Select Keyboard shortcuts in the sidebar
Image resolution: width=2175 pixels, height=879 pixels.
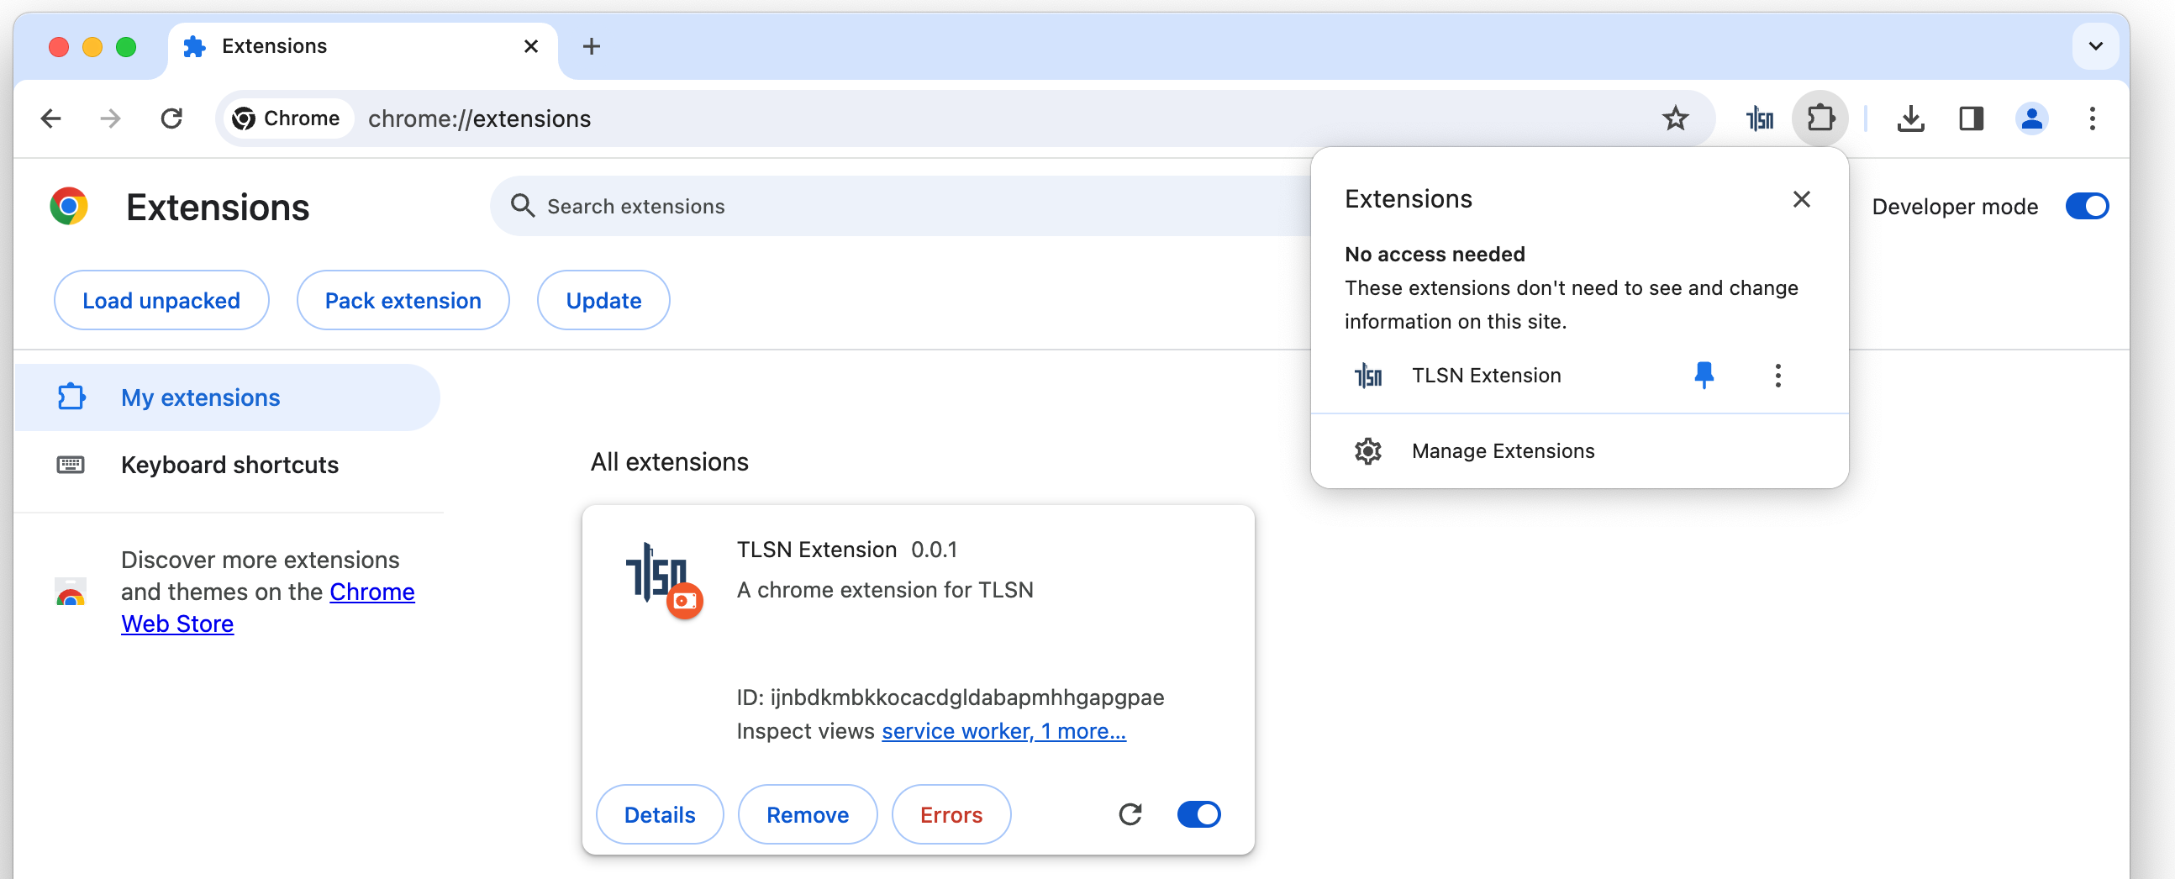229,465
